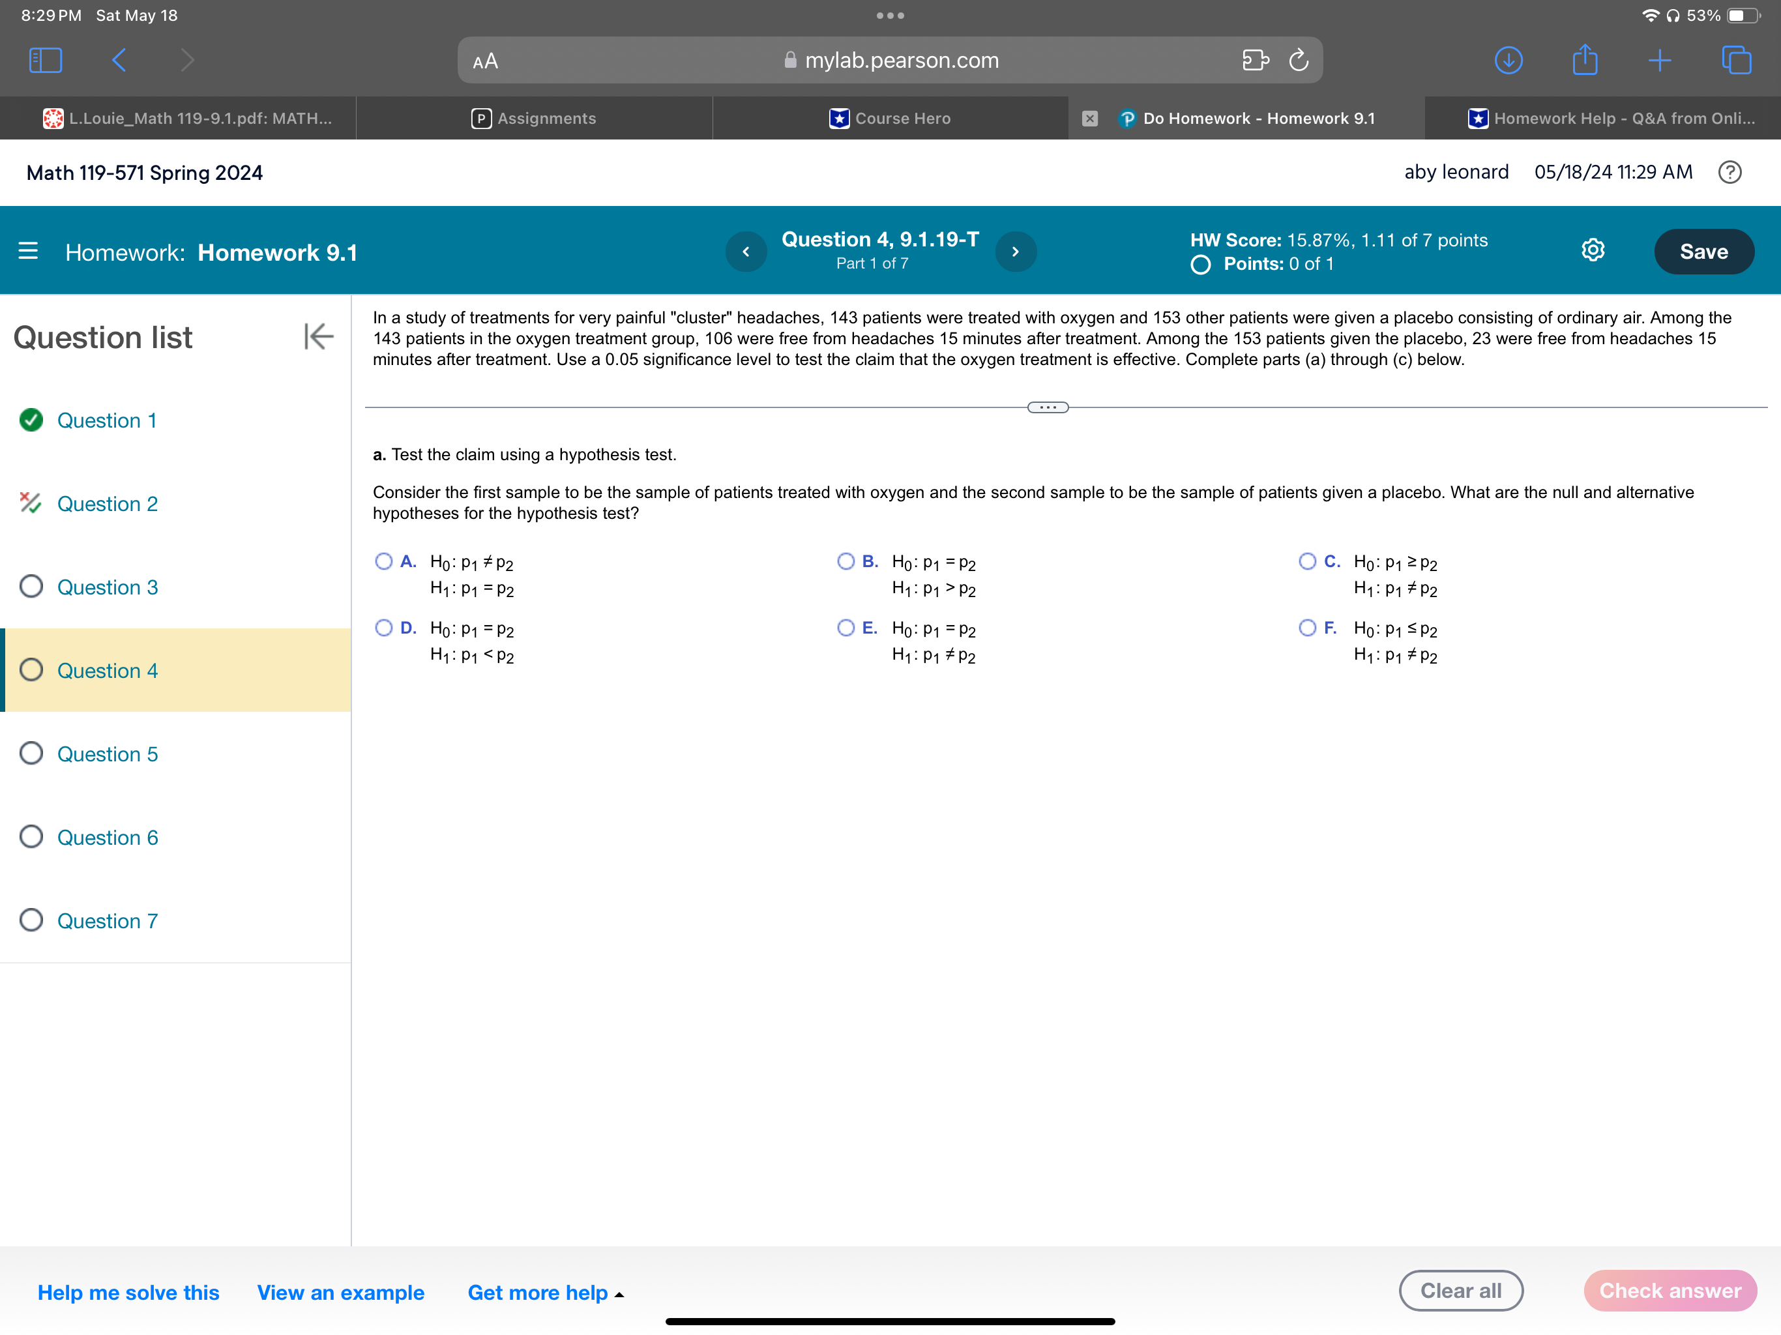This screenshot has height=1335, width=1781.
Task: Open the homework hamburger menu
Action: pos(28,250)
